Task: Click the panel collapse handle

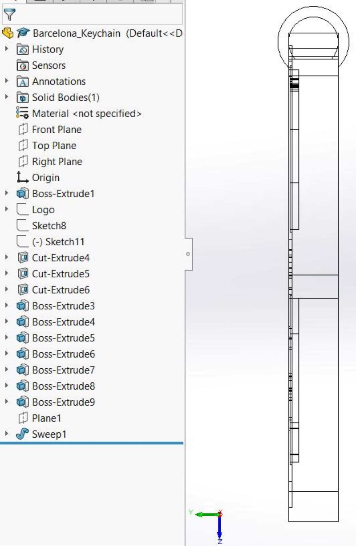Action: coord(188,254)
